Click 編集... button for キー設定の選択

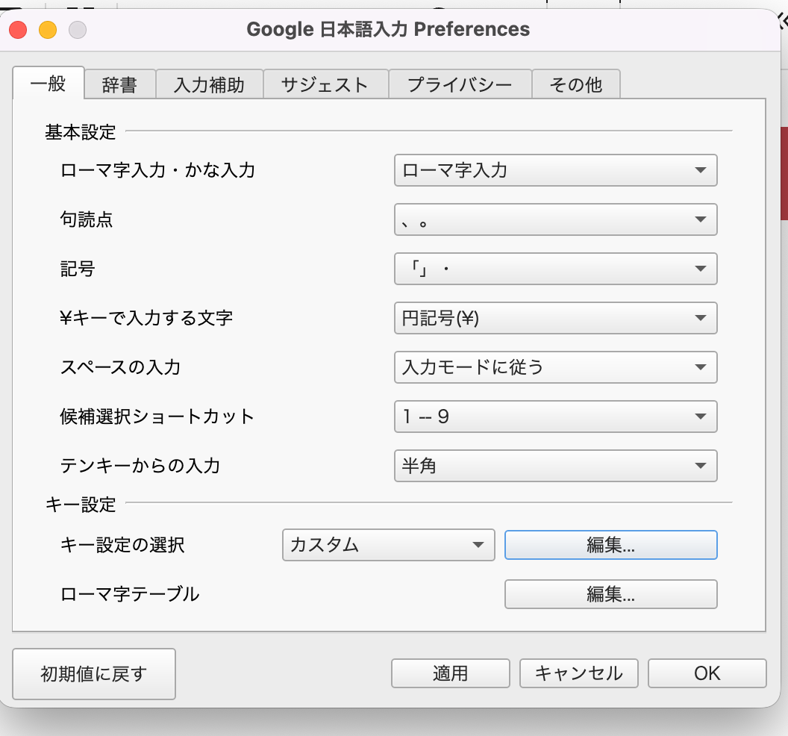point(610,545)
